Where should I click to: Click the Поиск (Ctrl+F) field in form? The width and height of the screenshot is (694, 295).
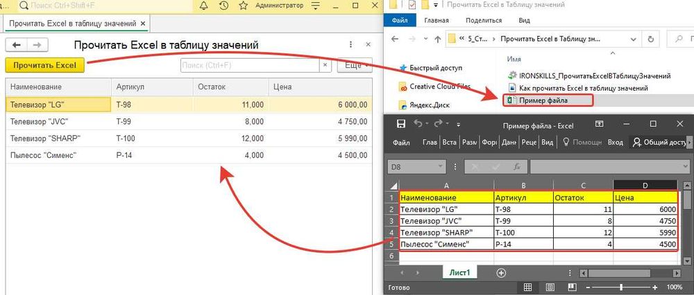click(x=250, y=65)
